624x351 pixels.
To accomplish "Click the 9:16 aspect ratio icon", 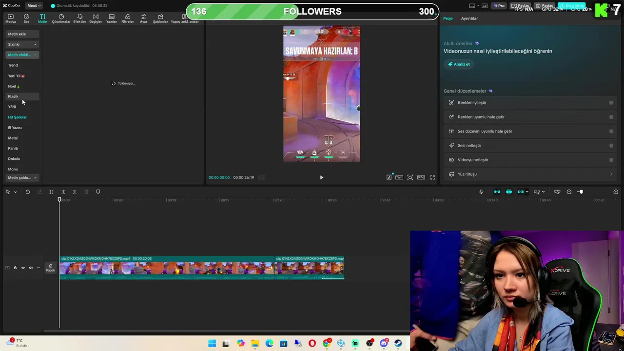I will point(421,177).
